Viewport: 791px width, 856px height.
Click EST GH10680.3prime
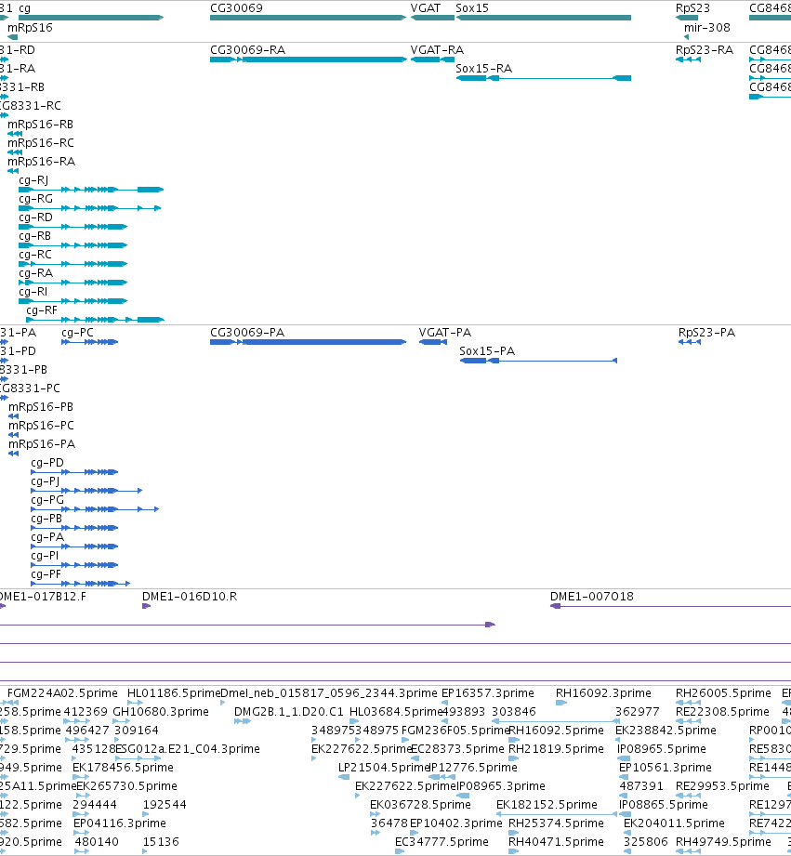tap(161, 711)
